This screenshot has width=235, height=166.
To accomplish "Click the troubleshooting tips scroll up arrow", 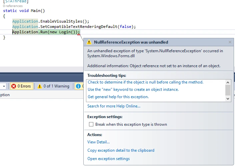I will (x=228, y=83).
